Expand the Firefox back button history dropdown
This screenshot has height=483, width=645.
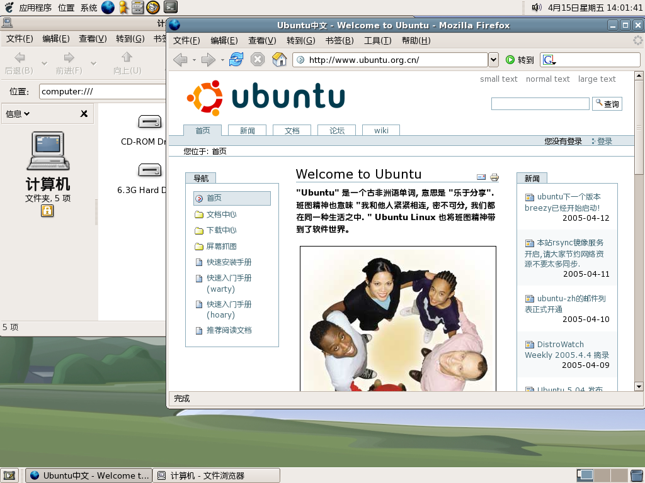click(194, 60)
